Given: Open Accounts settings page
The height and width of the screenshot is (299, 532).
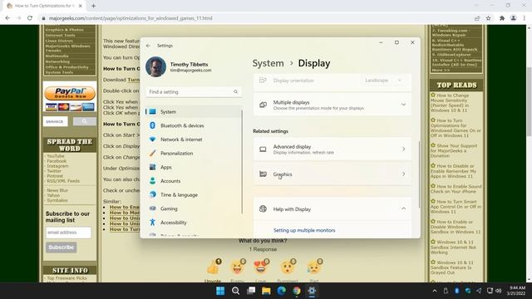Looking at the screenshot, I should click(x=194, y=181).
